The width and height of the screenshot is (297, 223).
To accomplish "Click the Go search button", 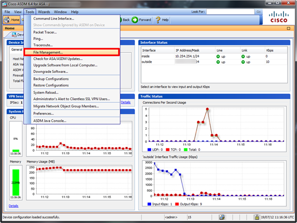I will point(258,12).
